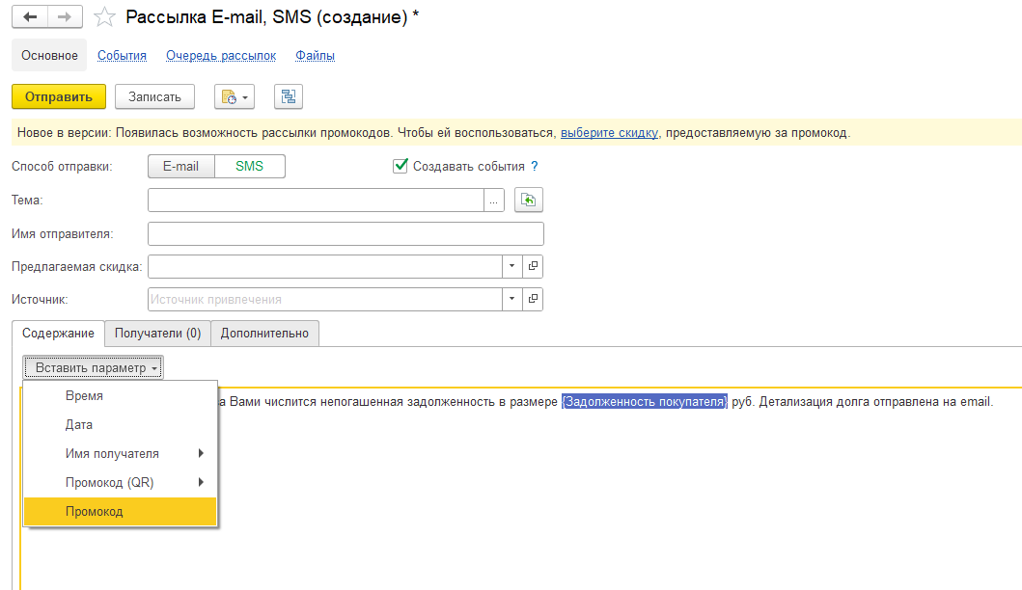Screen dimensions: 1022x590
Task: Expand the Источник dropdown list
Action: tap(511, 299)
